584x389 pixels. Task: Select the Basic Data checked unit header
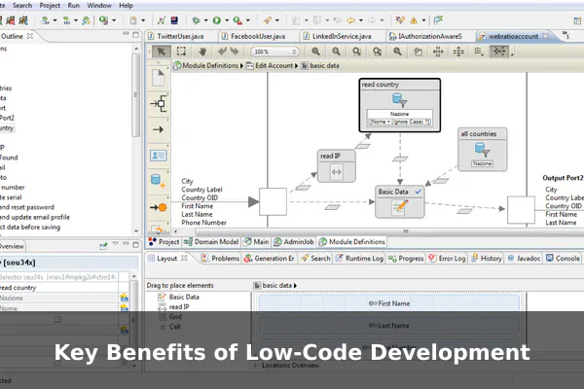(400, 192)
